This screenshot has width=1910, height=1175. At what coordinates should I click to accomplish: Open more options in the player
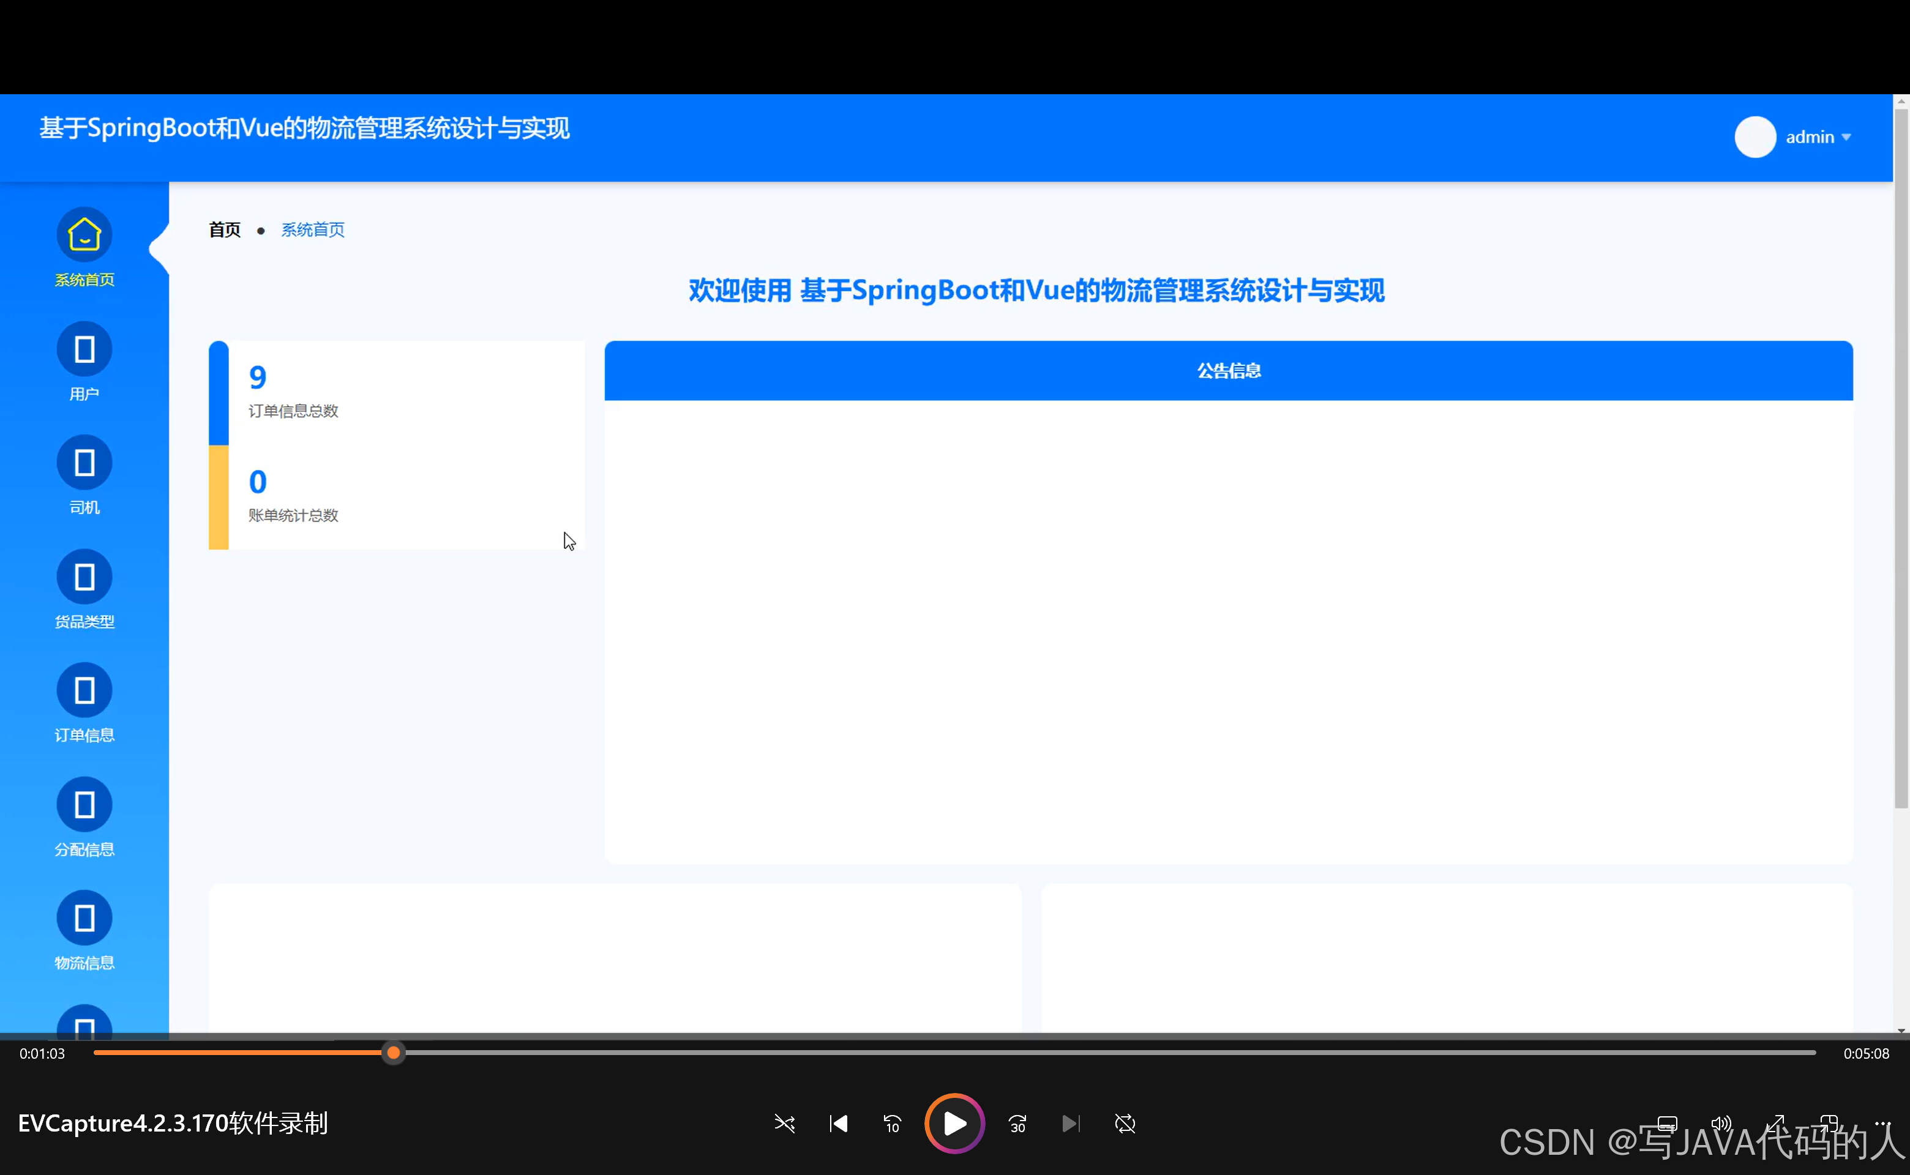coord(1882,1124)
